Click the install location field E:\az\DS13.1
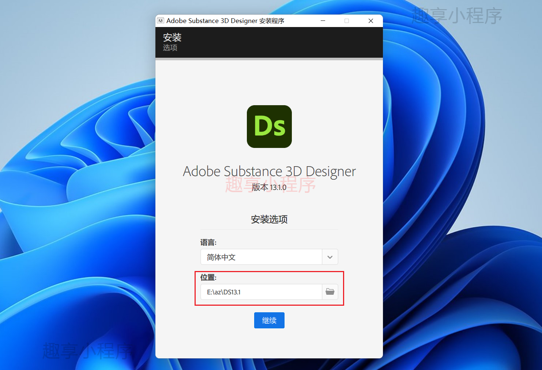This screenshot has width=542, height=370. coord(261,292)
